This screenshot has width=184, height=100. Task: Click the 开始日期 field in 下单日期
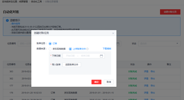70,56
